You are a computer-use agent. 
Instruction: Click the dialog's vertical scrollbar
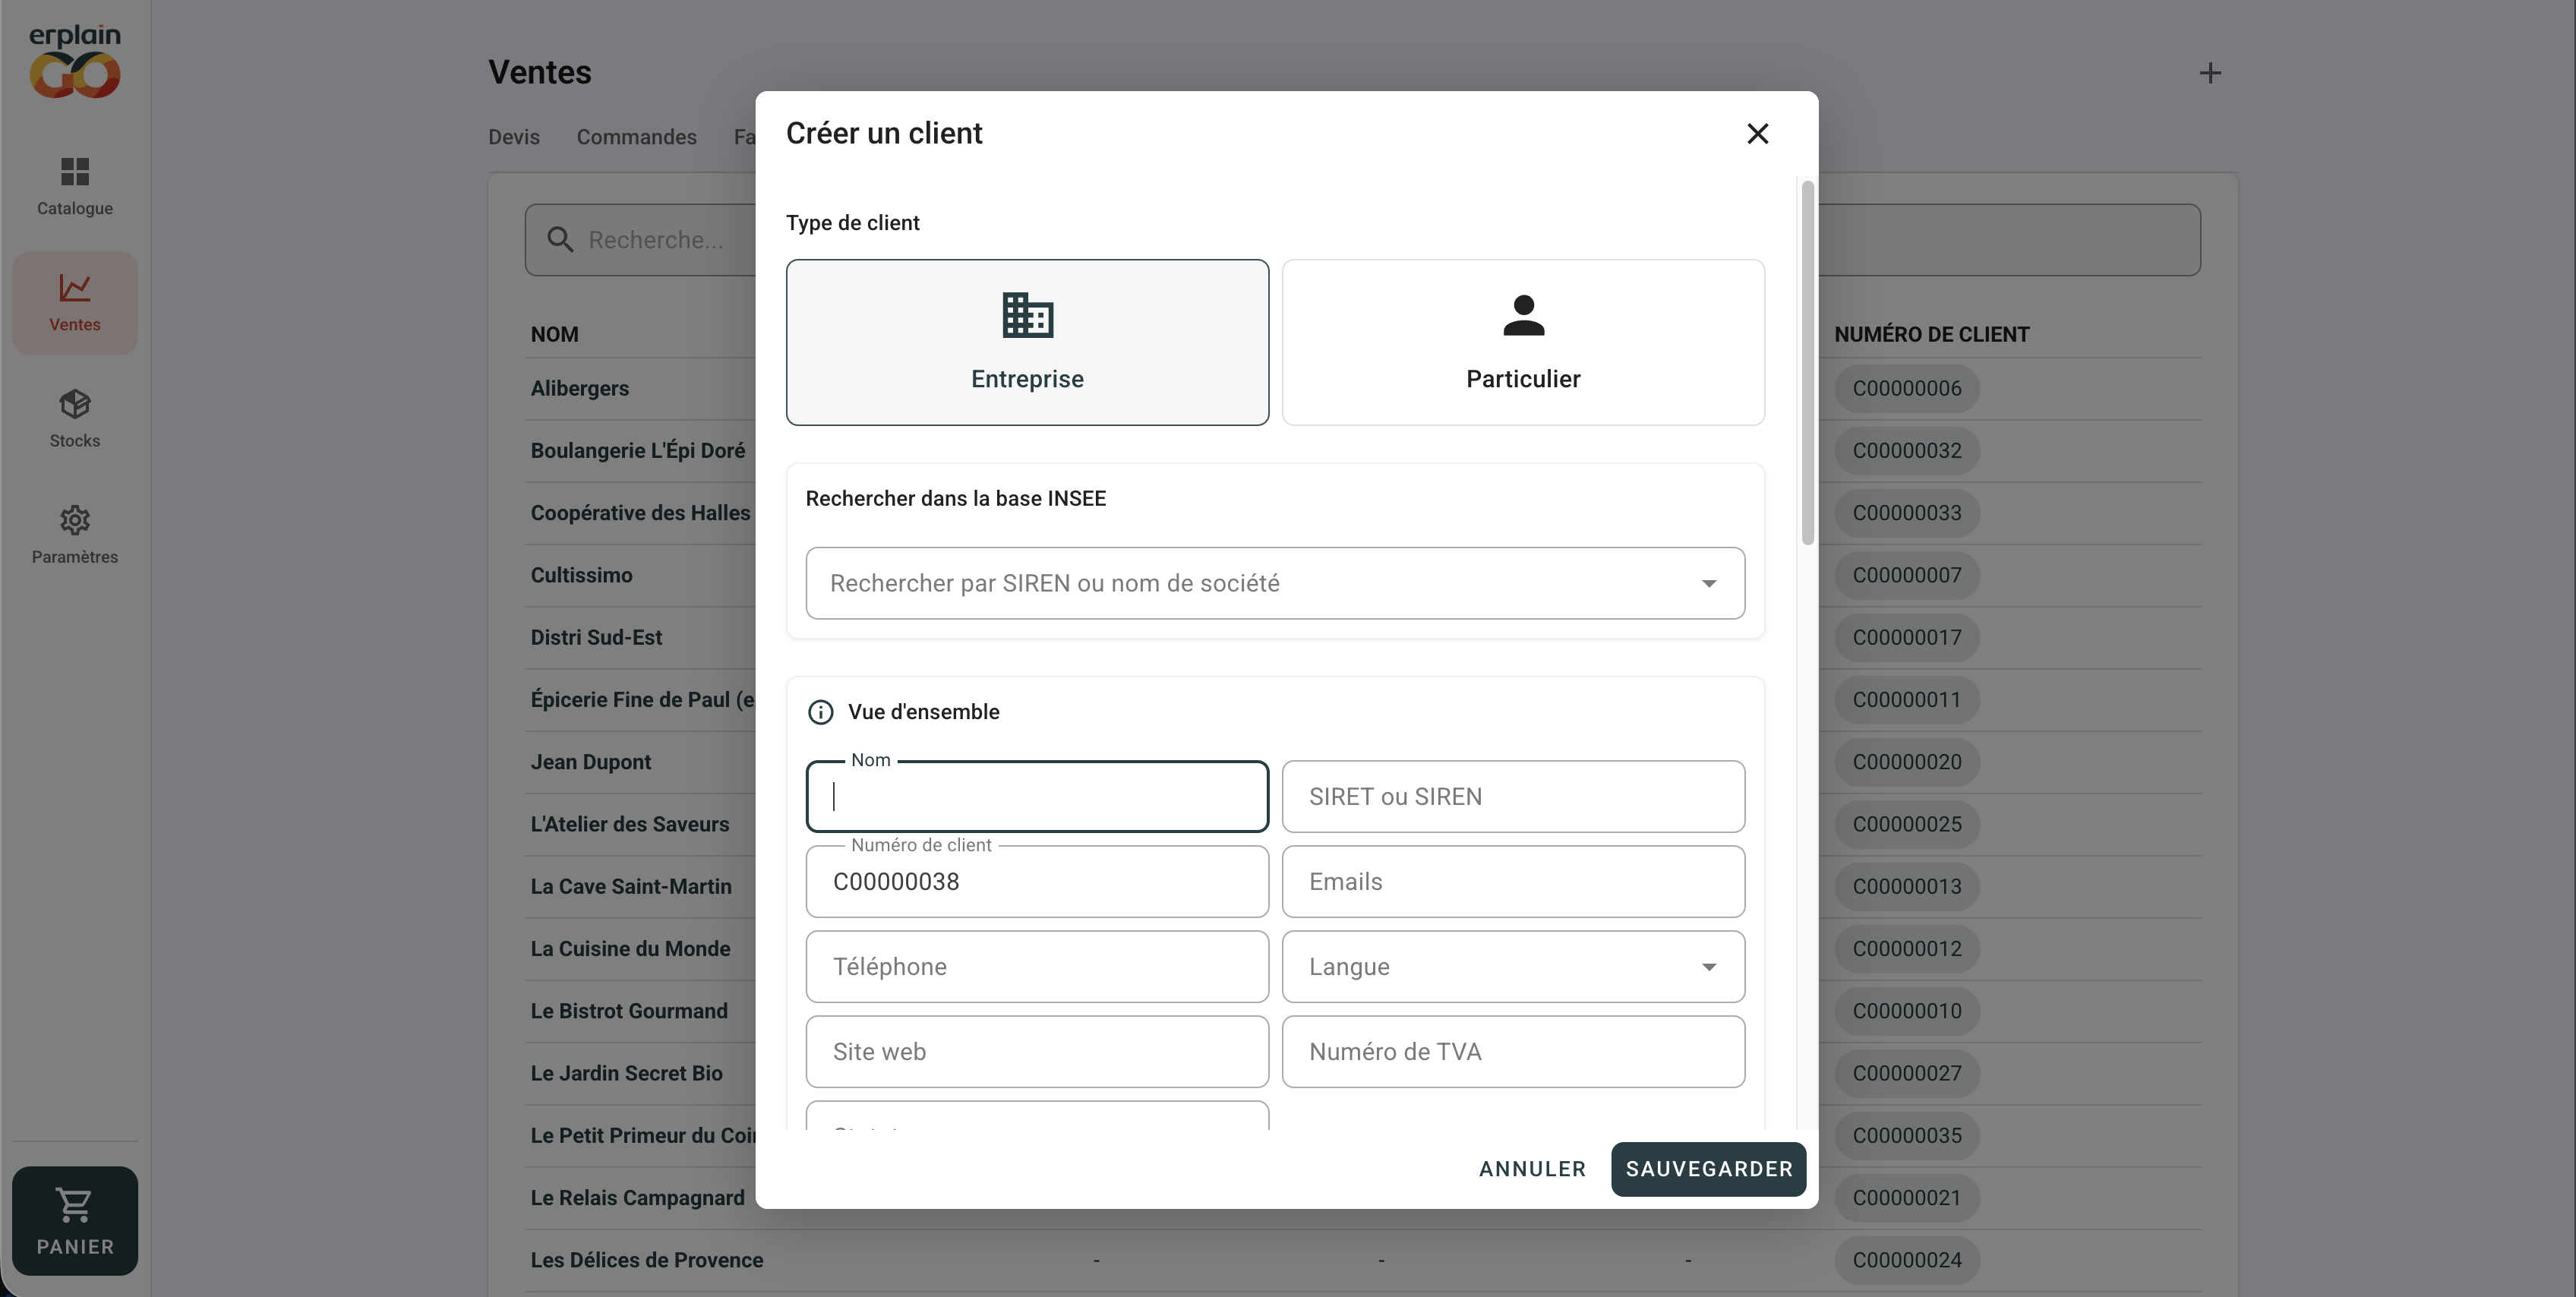1807,363
